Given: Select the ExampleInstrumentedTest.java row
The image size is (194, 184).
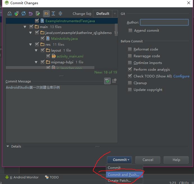Looking at the screenshot, I should coord(62,21).
